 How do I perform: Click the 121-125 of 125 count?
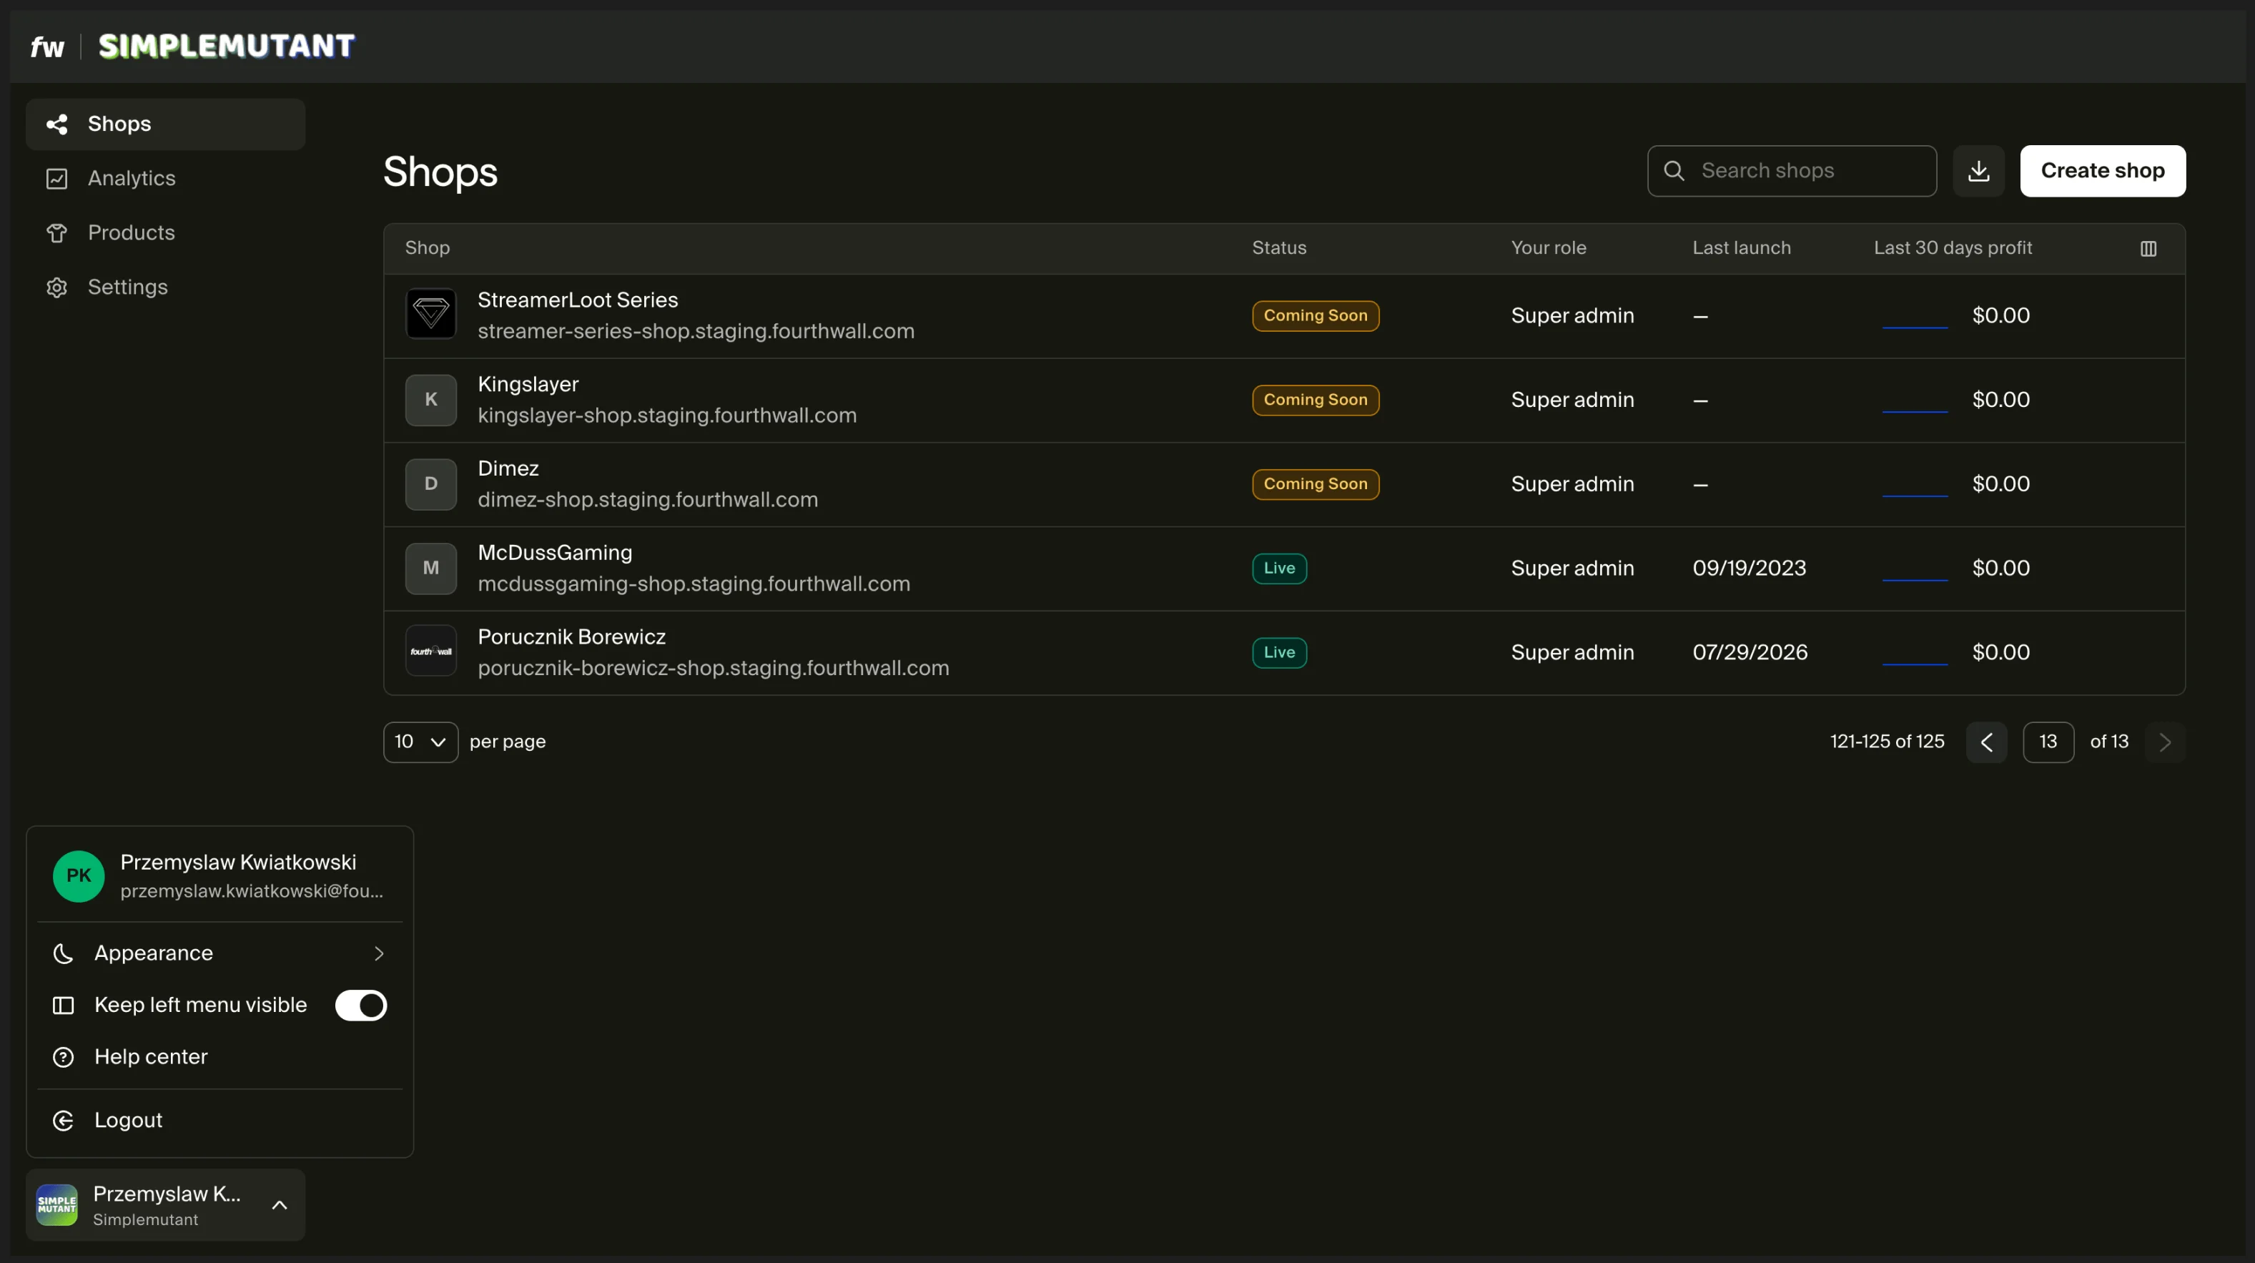tap(1887, 742)
